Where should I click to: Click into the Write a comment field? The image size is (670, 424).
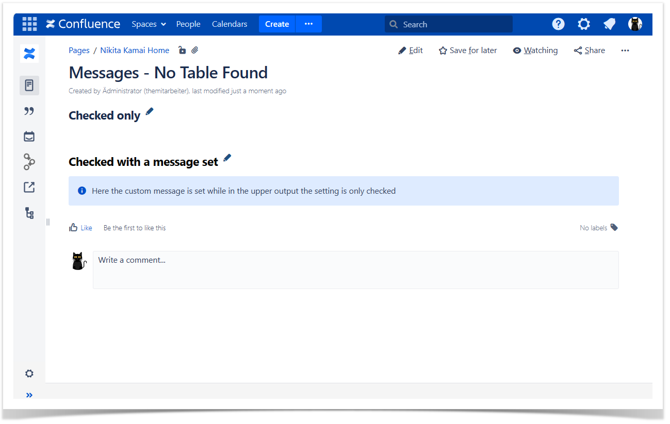pyautogui.click(x=355, y=269)
